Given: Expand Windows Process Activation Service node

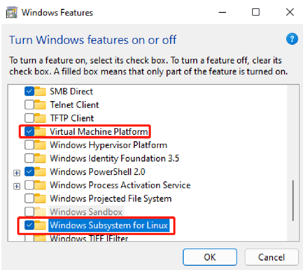Looking at the screenshot, I should (x=17, y=186).
